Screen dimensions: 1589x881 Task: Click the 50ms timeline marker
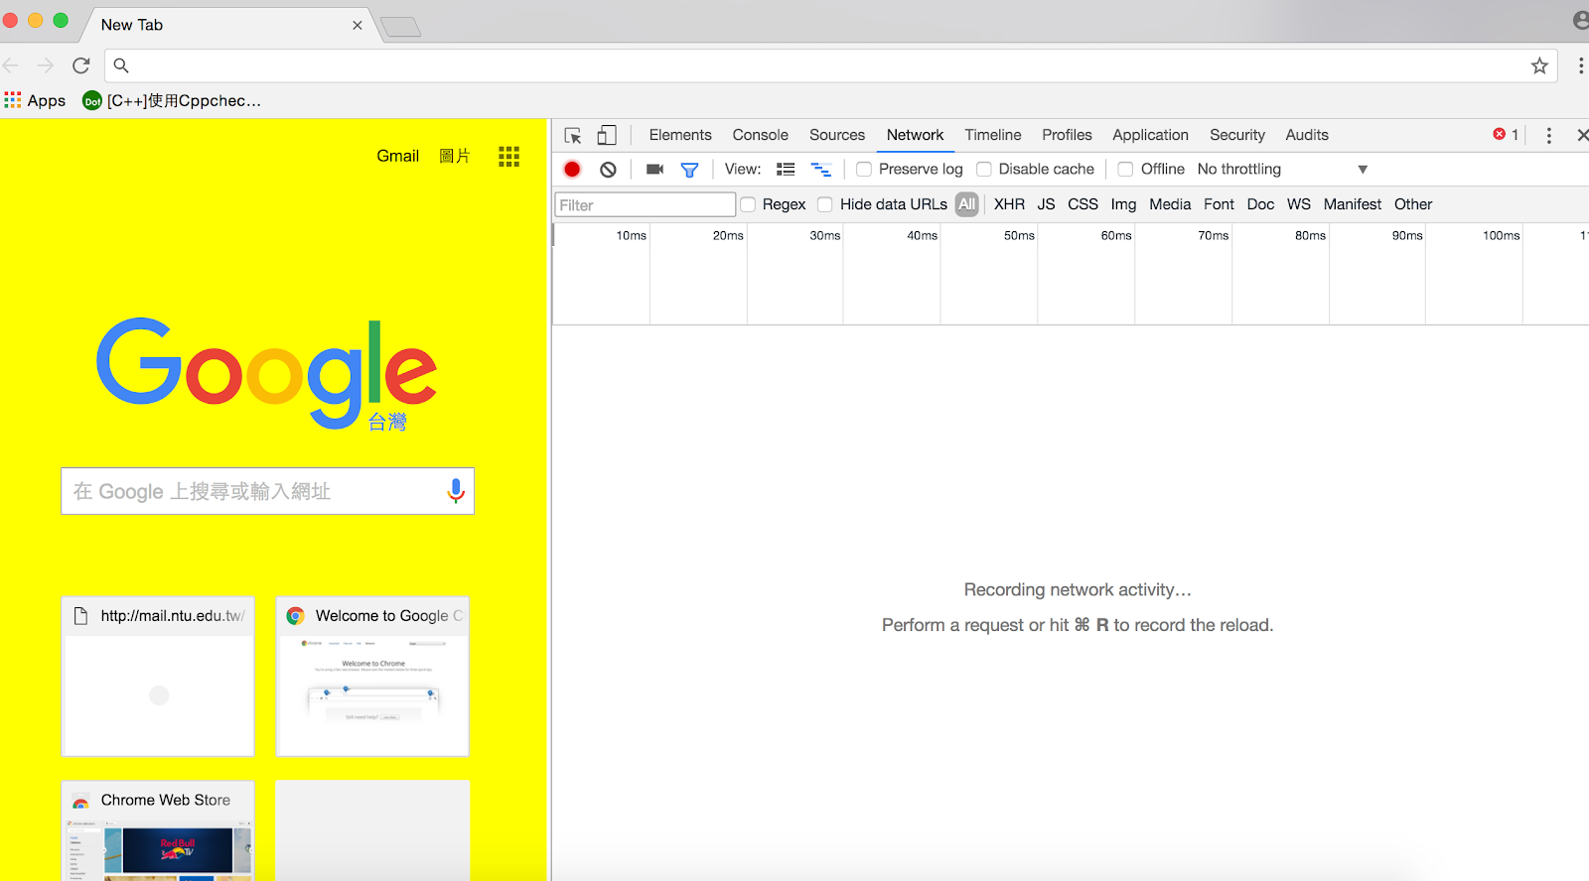[1019, 235]
